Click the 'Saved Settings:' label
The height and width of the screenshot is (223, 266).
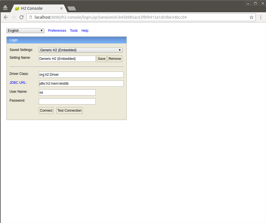(21, 50)
